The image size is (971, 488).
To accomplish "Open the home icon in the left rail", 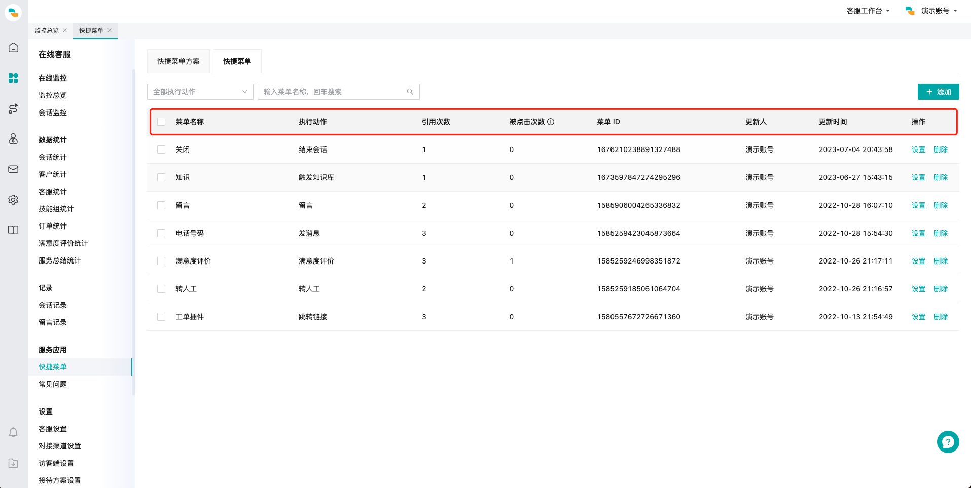I will [14, 48].
